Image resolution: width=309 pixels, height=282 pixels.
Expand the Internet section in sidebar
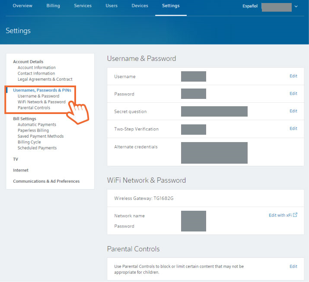[x=21, y=171]
